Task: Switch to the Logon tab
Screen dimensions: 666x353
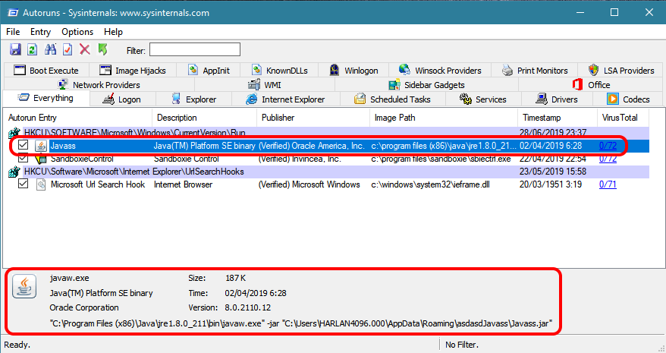Action: click(121, 99)
